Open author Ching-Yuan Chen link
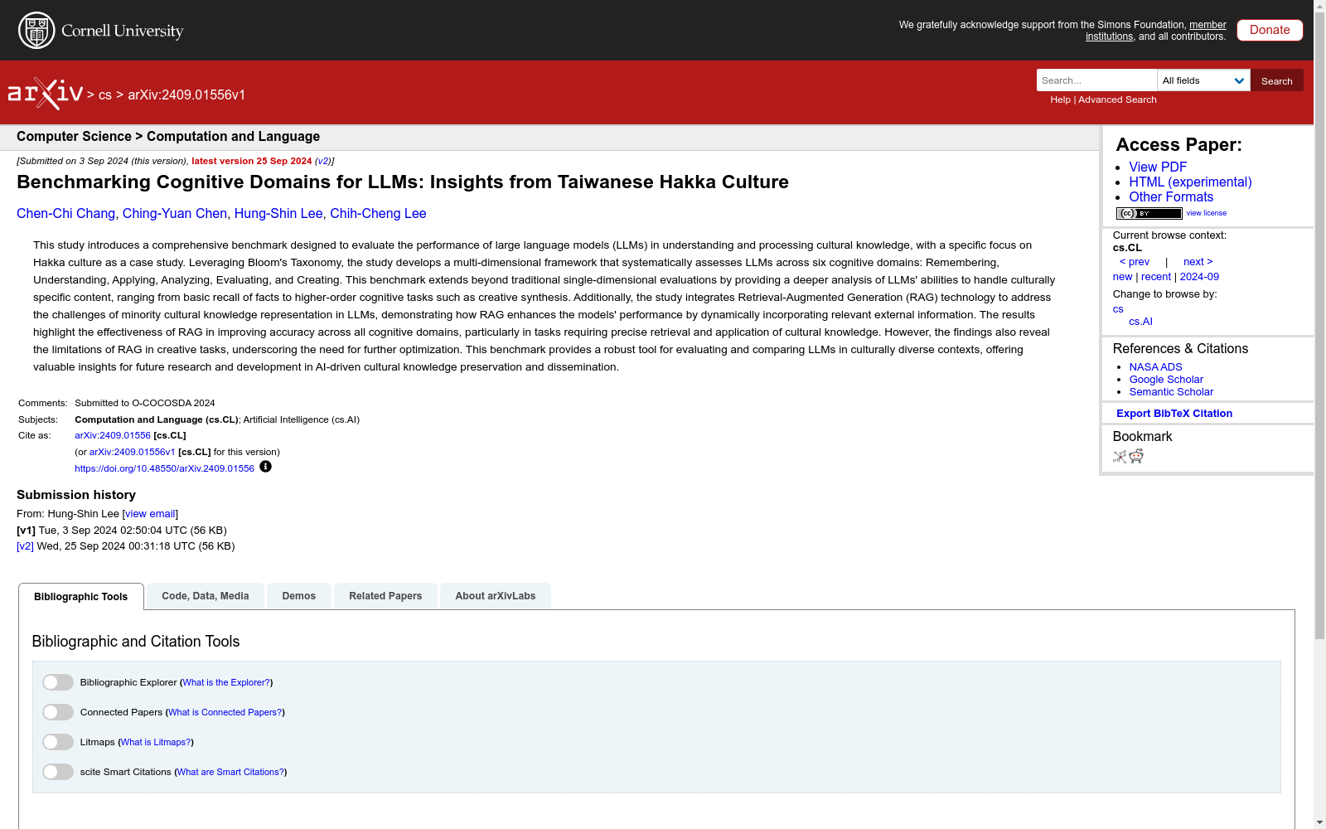The image size is (1326, 829). click(175, 214)
